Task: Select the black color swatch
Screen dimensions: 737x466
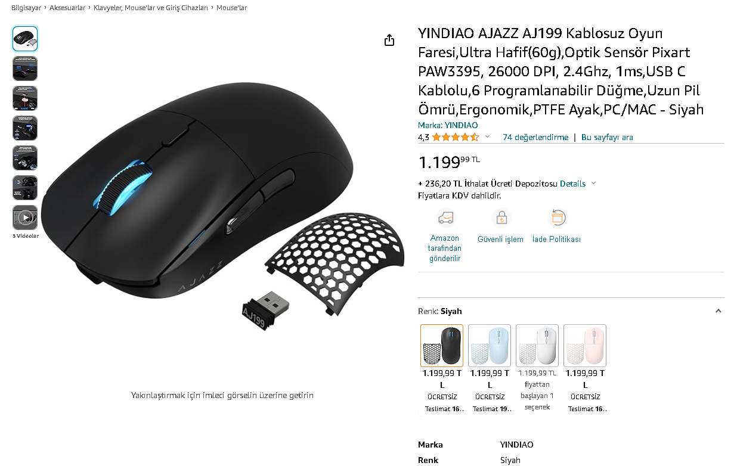Action: pyautogui.click(x=442, y=346)
